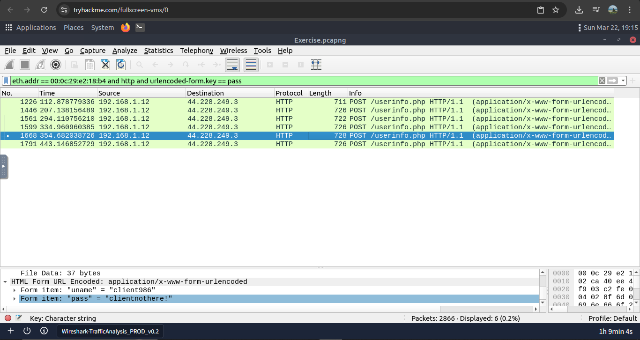Collapse HTML Form URL Encoded section
The width and height of the screenshot is (640, 340).
click(6, 282)
